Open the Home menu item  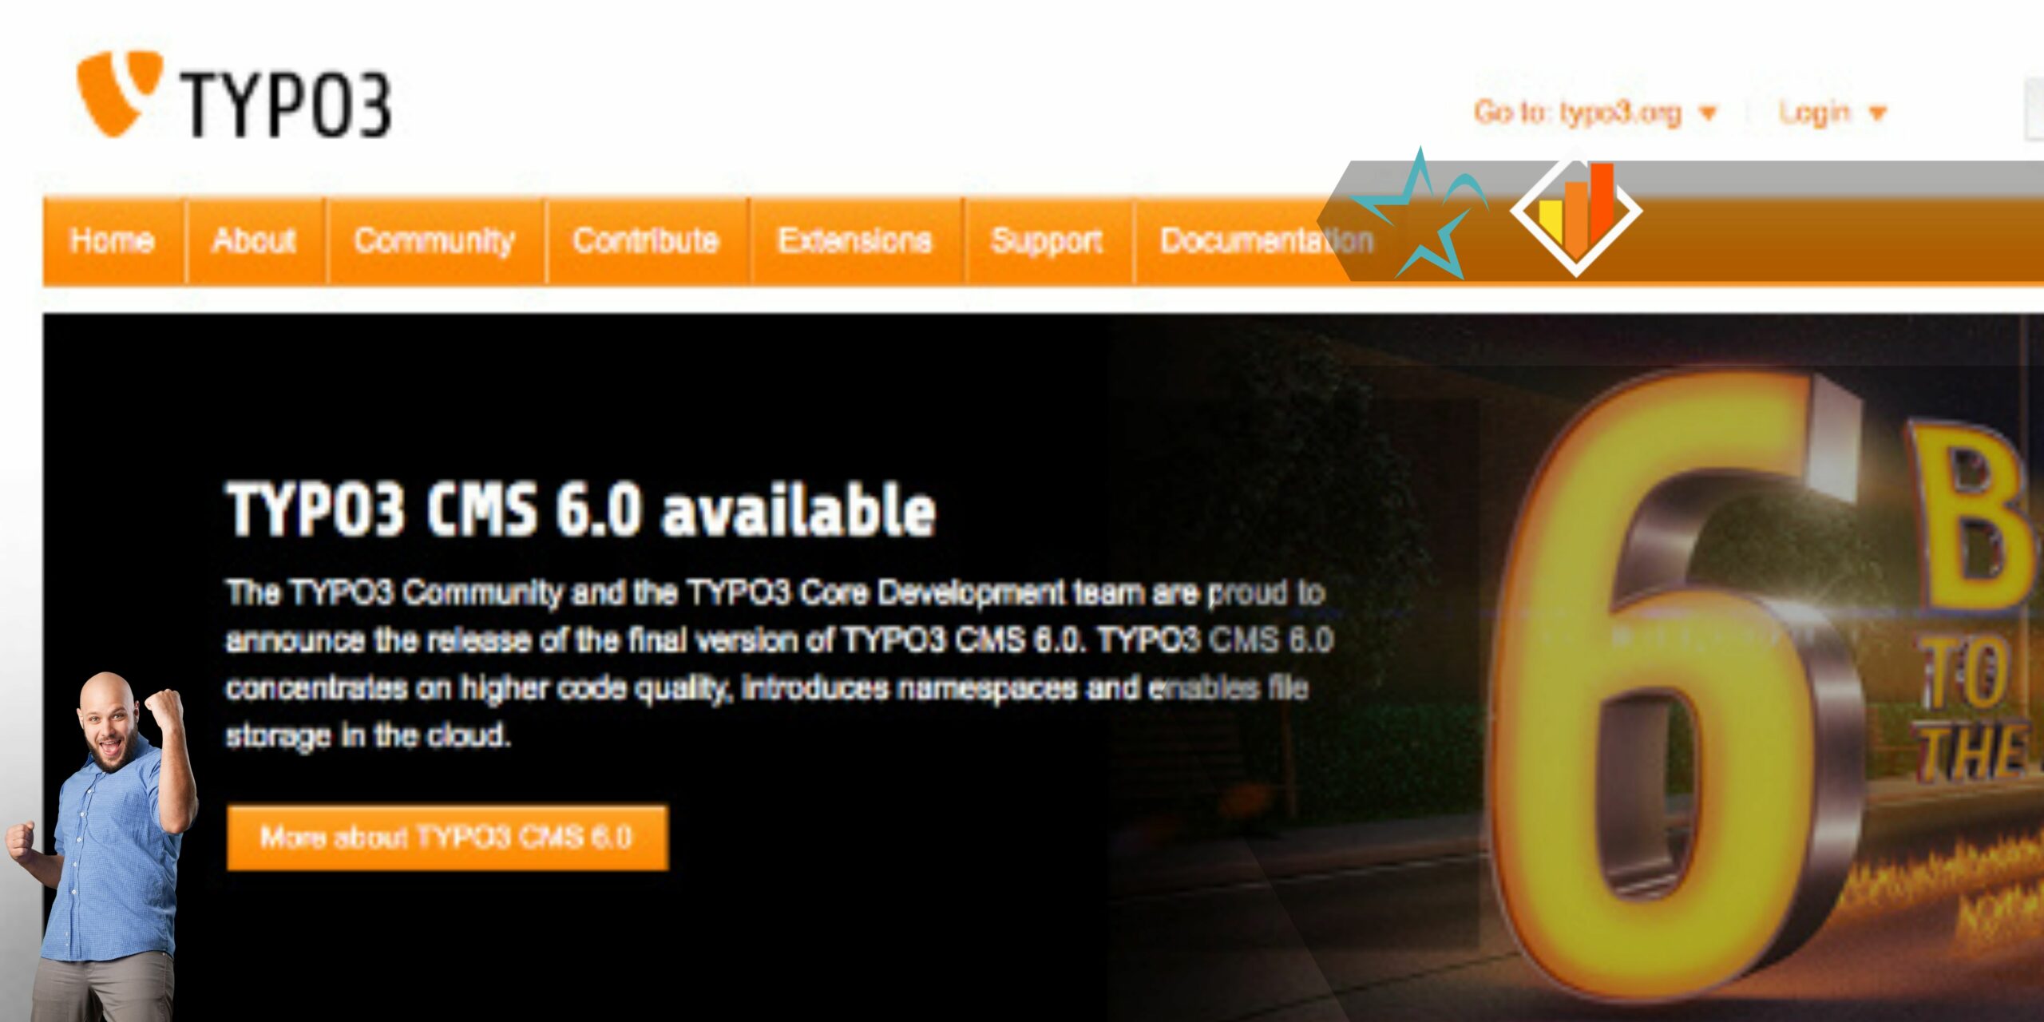(113, 240)
